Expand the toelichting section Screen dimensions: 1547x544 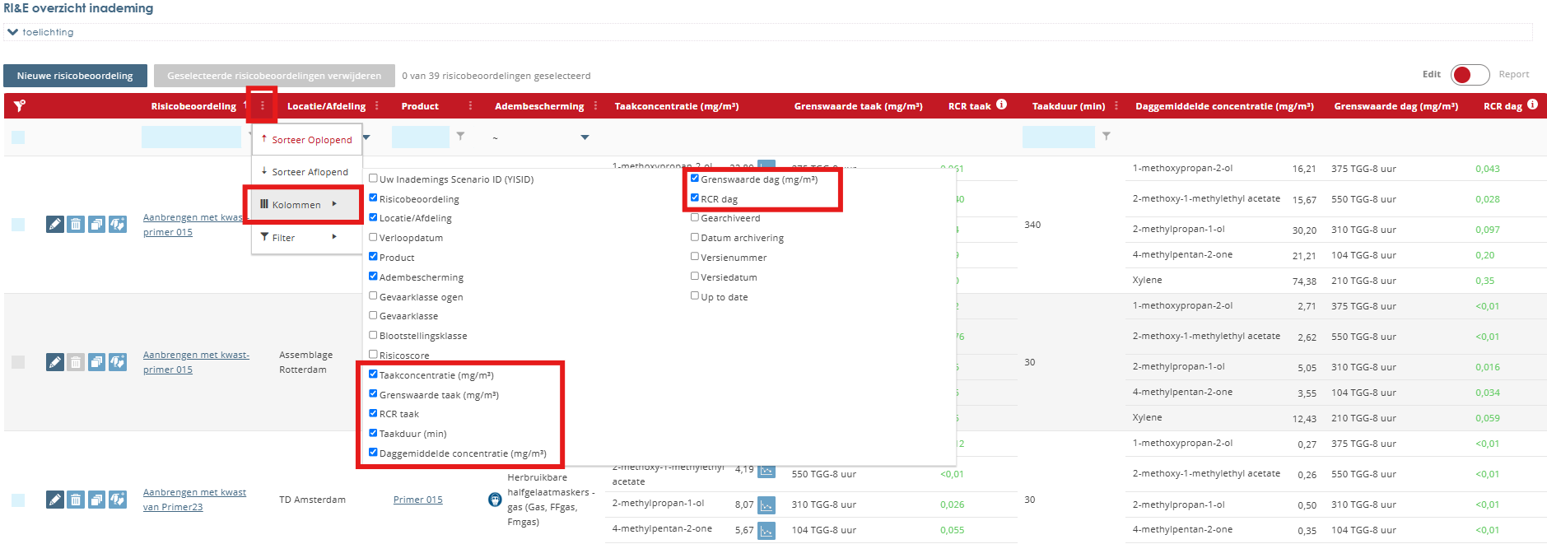[12, 32]
